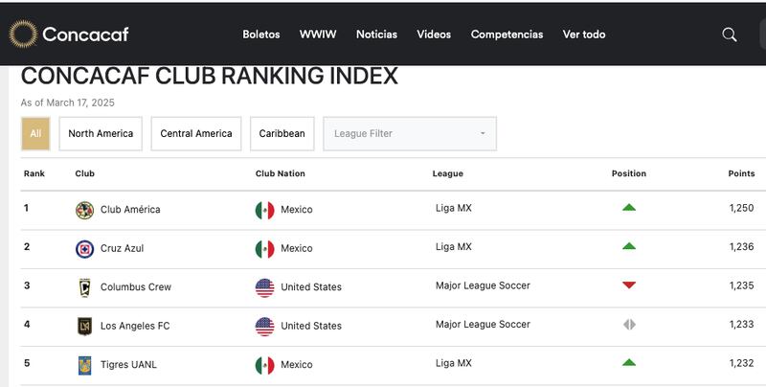Filter ranking by North America

tap(101, 134)
